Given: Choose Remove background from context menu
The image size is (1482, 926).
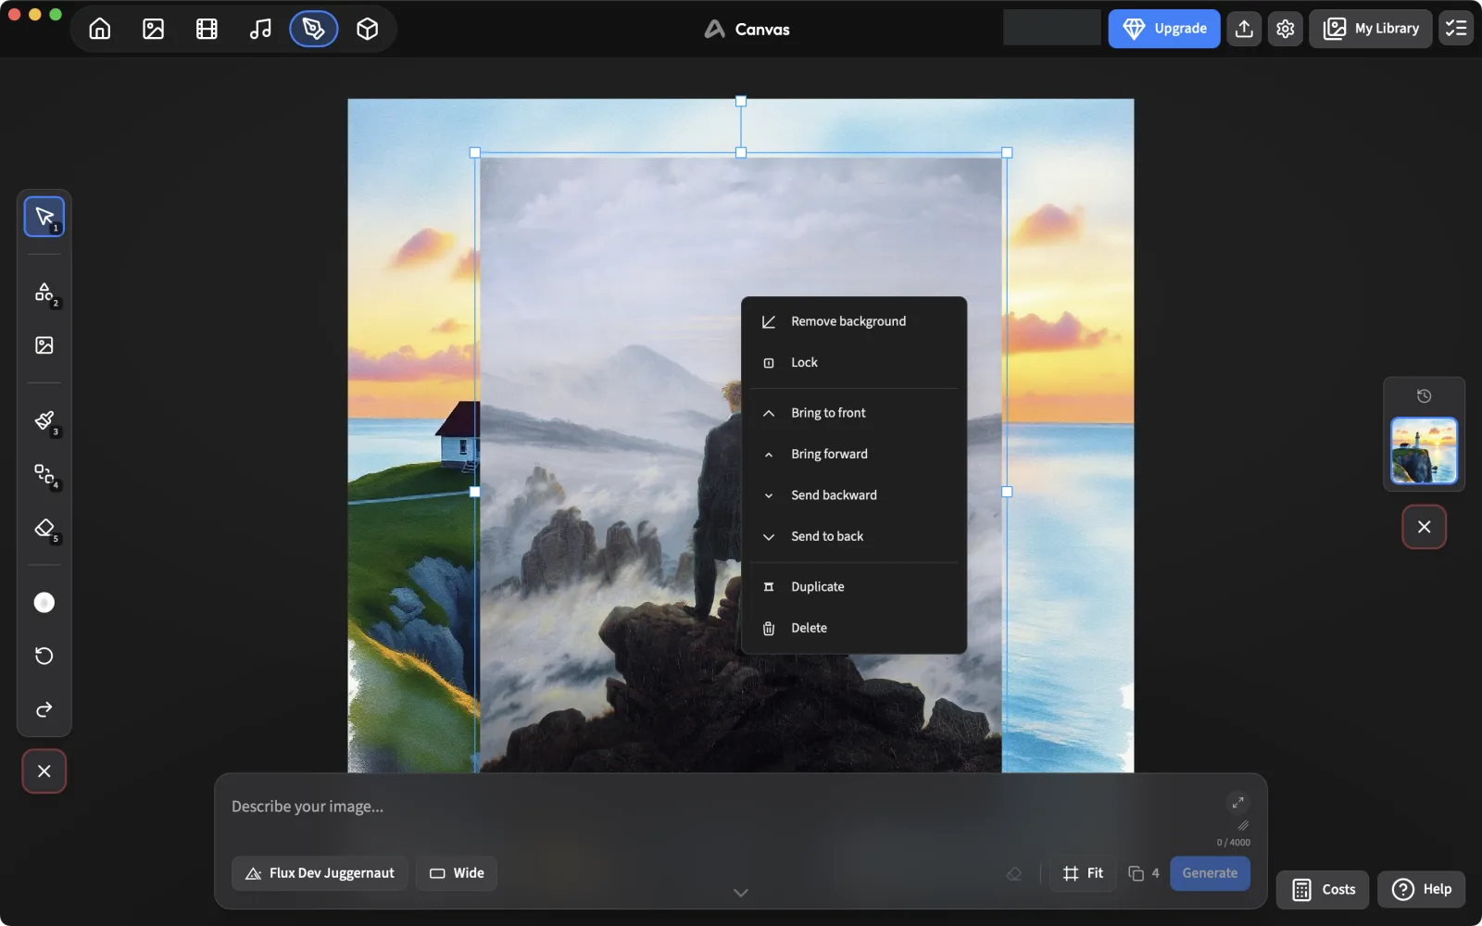Looking at the screenshot, I should pos(854,321).
